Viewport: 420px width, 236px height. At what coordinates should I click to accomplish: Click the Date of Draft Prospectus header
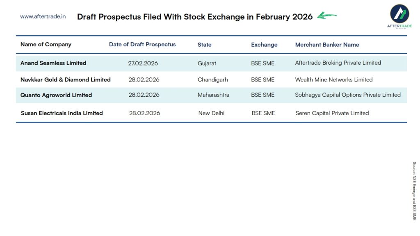click(142, 45)
